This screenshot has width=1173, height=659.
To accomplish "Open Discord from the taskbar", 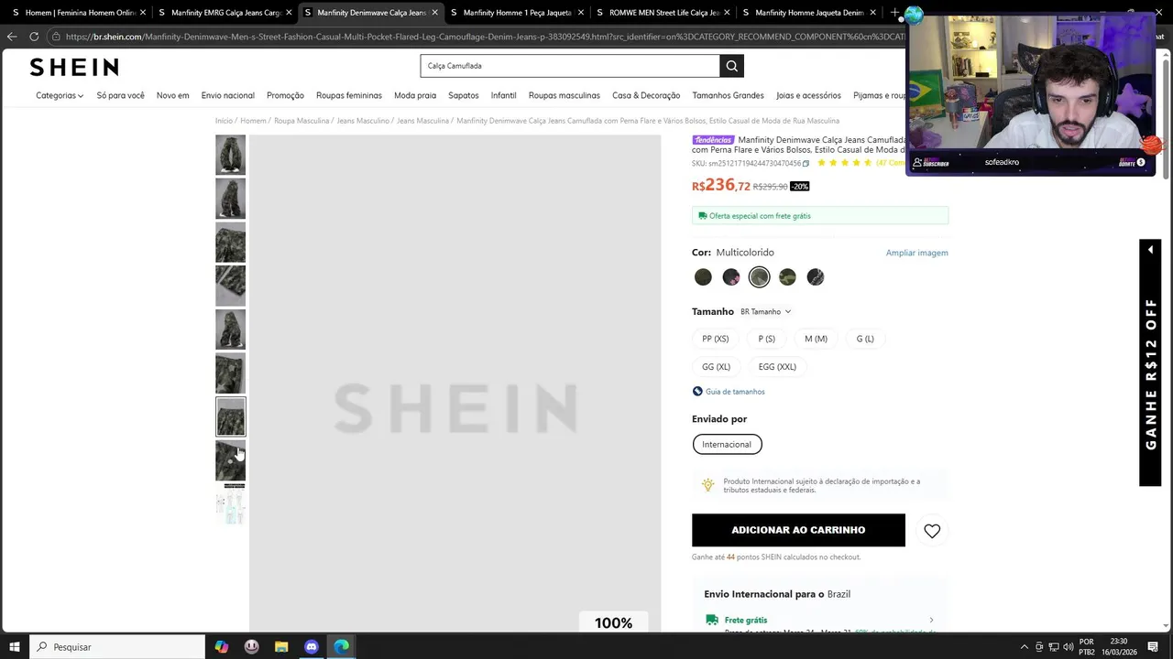I will pos(312,647).
